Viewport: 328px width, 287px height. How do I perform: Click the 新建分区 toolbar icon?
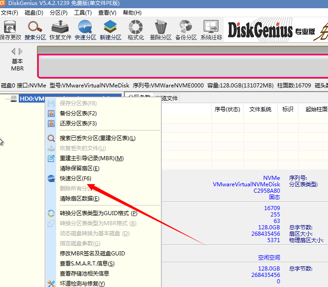(110, 27)
